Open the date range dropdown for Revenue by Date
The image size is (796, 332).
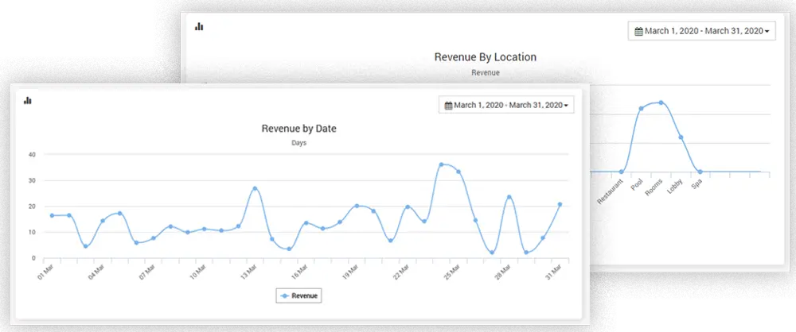pyautogui.click(x=506, y=105)
